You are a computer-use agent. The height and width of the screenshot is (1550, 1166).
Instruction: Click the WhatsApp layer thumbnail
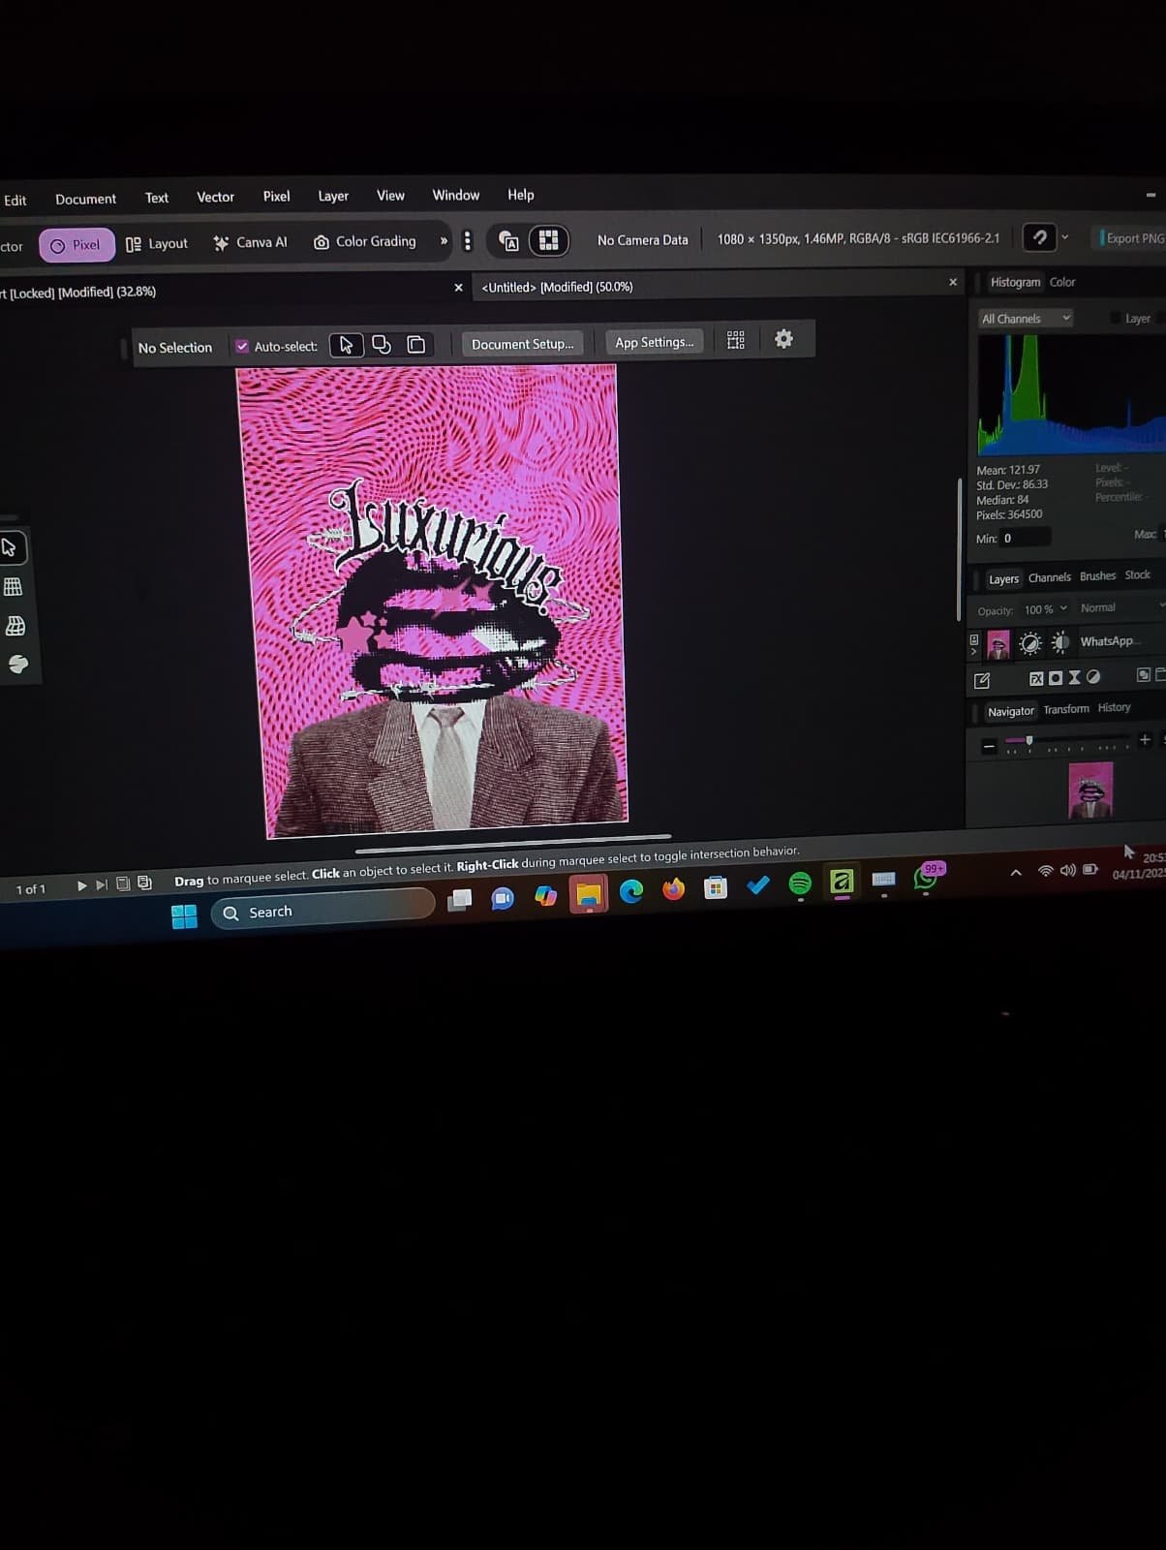coord(997,644)
